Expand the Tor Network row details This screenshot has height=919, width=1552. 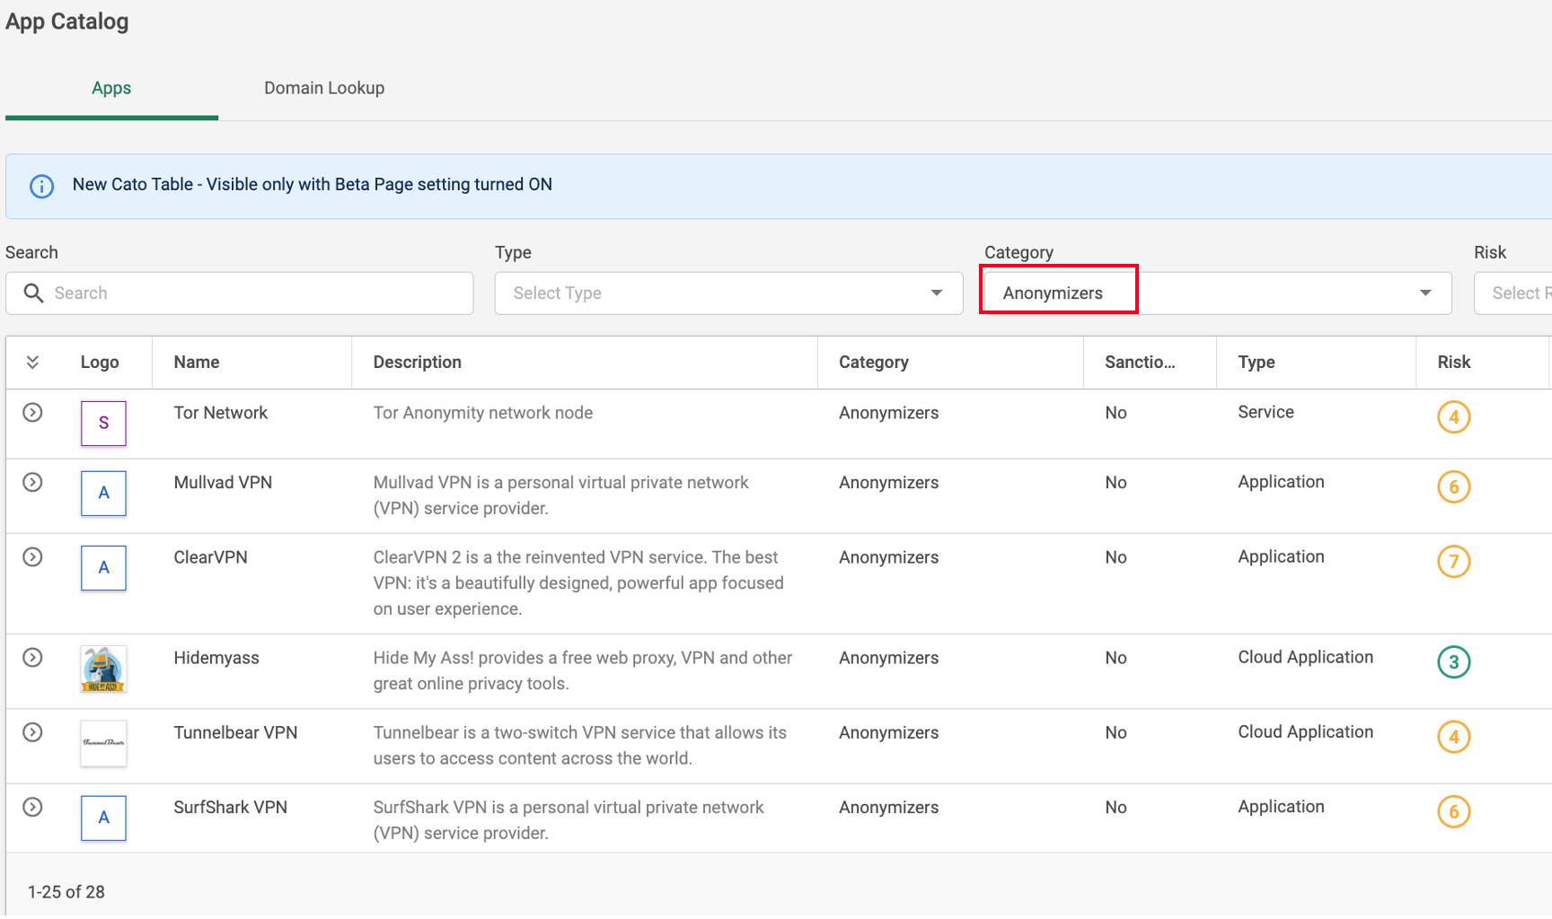[x=32, y=412]
